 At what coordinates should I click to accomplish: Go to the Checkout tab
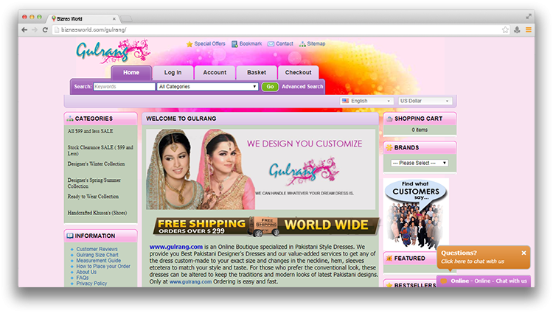click(298, 73)
